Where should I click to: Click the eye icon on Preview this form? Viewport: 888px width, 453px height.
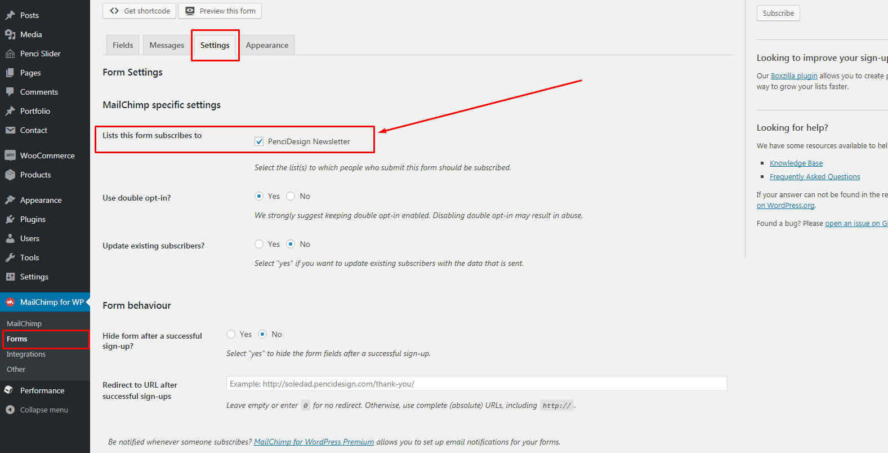coord(190,11)
